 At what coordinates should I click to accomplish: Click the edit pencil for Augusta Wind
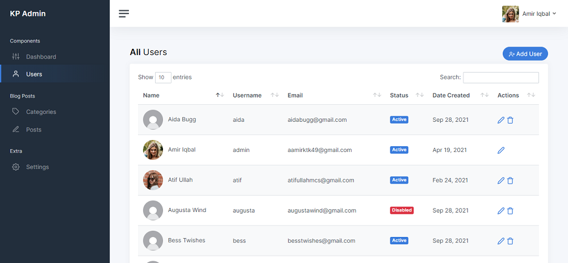(501, 211)
